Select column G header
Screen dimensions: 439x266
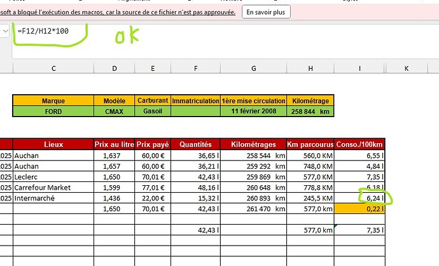point(254,69)
